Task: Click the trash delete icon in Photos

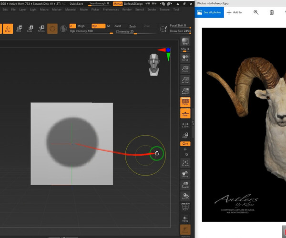Action: pos(272,12)
